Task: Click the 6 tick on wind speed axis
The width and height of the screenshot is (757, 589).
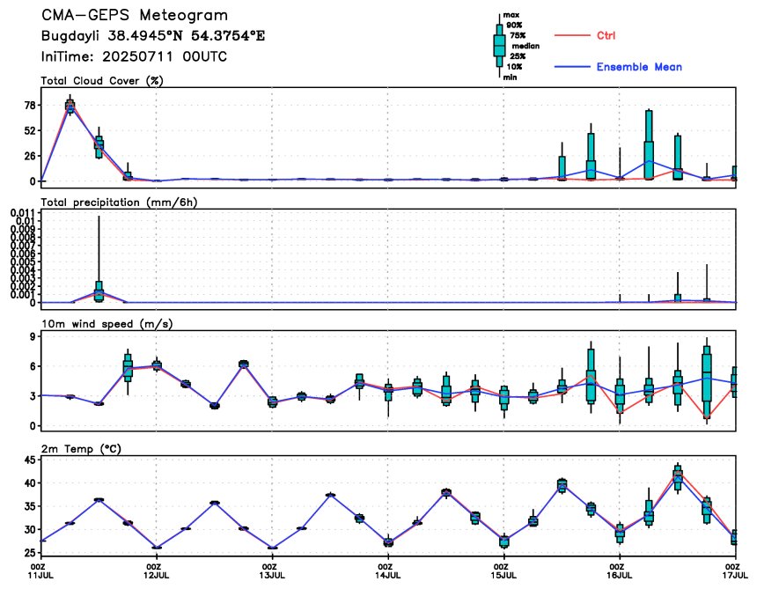Action: point(33,366)
